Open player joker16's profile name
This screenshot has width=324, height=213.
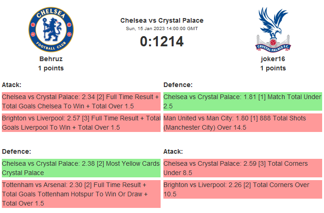[273, 59]
